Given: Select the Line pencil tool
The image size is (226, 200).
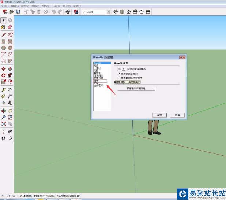Looking at the screenshot, I should [4, 35].
